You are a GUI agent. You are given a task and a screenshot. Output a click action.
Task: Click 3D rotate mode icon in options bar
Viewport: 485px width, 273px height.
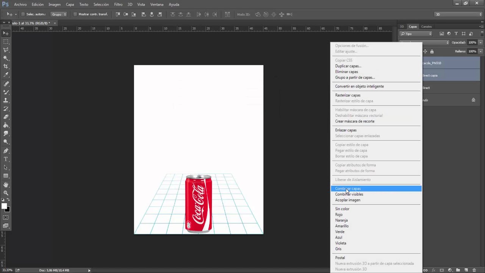click(258, 14)
